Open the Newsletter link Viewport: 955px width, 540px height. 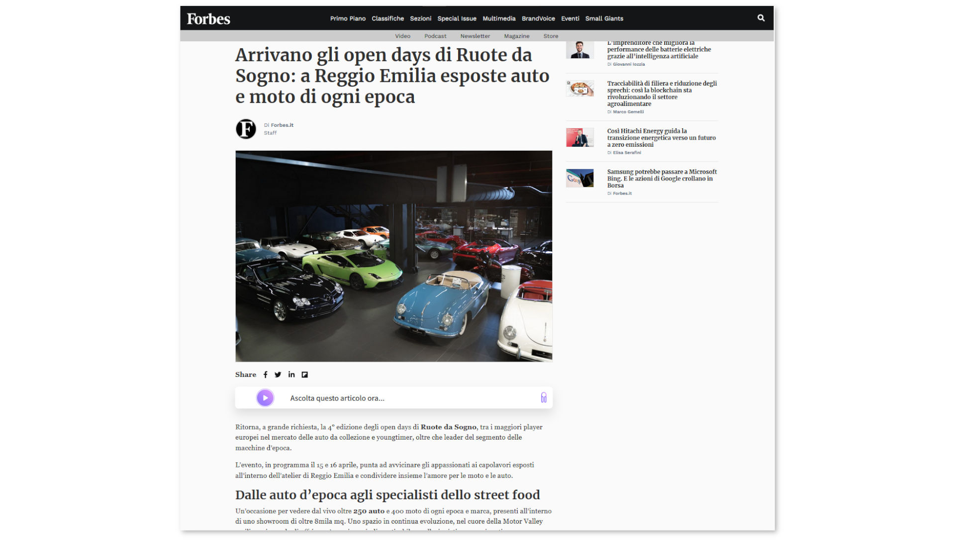coord(475,36)
